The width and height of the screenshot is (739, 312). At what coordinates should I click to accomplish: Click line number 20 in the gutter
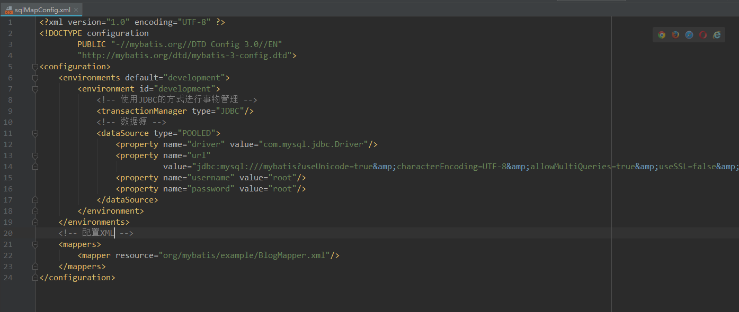point(7,233)
